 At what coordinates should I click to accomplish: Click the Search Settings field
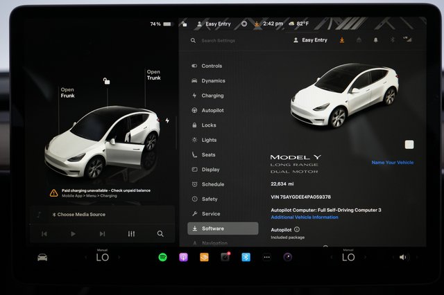click(218, 41)
